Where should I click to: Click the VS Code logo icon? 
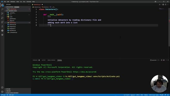tap(2, 2)
